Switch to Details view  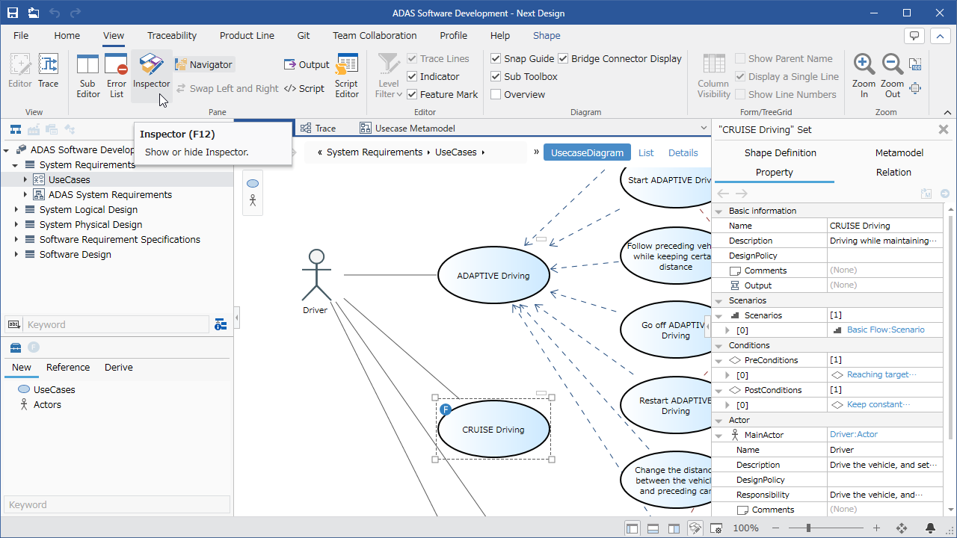point(683,152)
